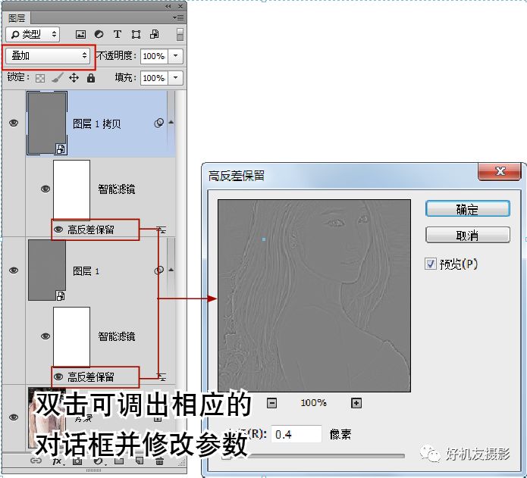Filter layers by smart object icon
527x478 pixels.
155,34
